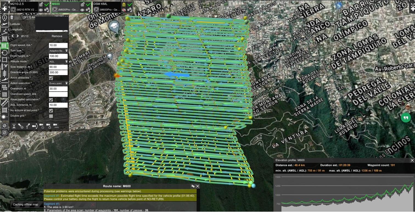Open Turn type dropdown
The height and width of the screenshot is (215, 415).
58,51
